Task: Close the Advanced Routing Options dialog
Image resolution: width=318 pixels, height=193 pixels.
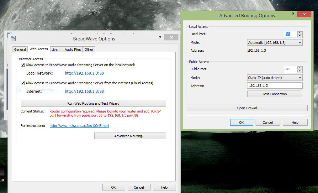Action: (x=304, y=14)
